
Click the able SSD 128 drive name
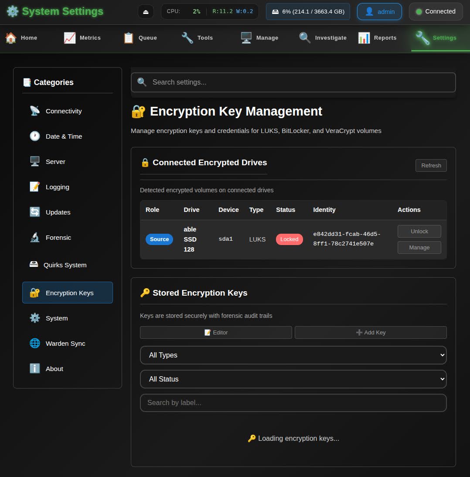tap(190, 239)
